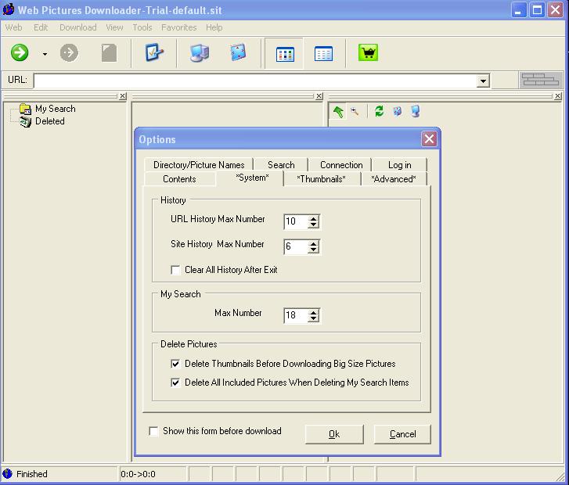Click the computer monitors toolbar icon

tap(200, 53)
